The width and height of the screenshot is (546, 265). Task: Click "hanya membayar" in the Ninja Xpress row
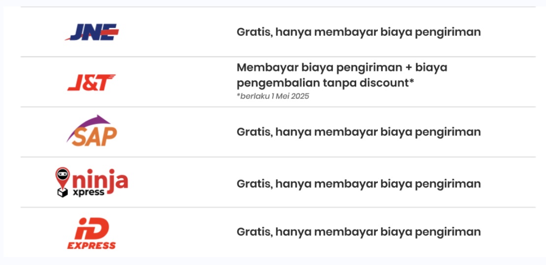click(x=327, y=184)
